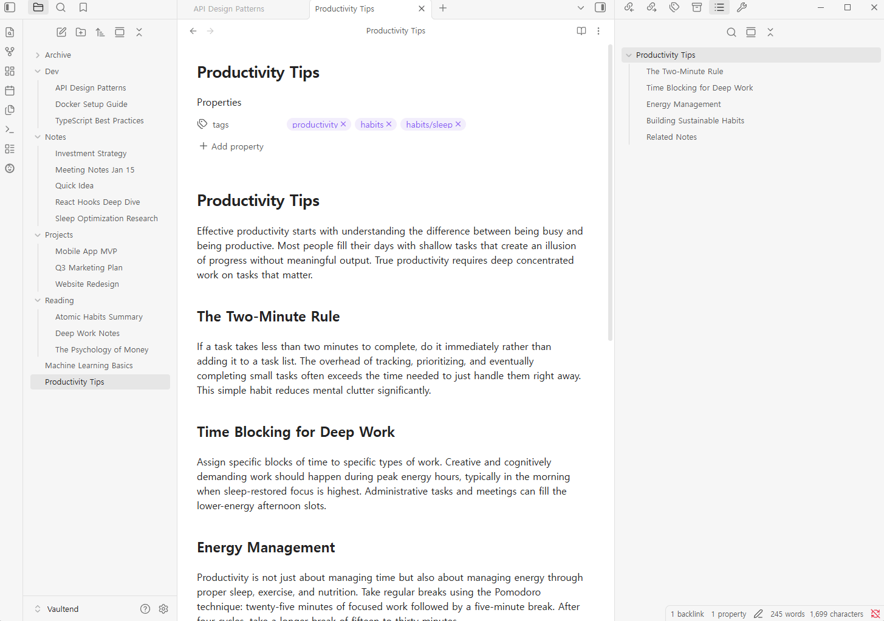
Task: Open the tab list dropdown arrow
Action: click(581, 8)
